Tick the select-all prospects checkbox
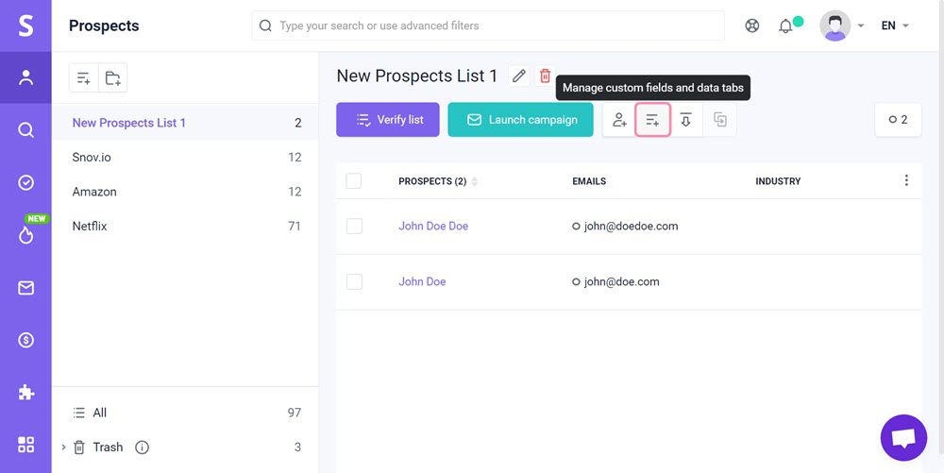This screenshot has height=473, width=944. coord(354,181)
